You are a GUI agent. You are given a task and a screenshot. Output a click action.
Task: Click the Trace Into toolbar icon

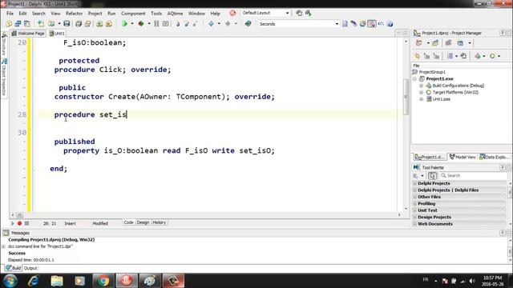(178, 23)
